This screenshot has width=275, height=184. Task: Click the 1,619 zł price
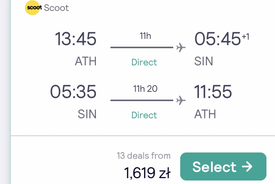147,173
